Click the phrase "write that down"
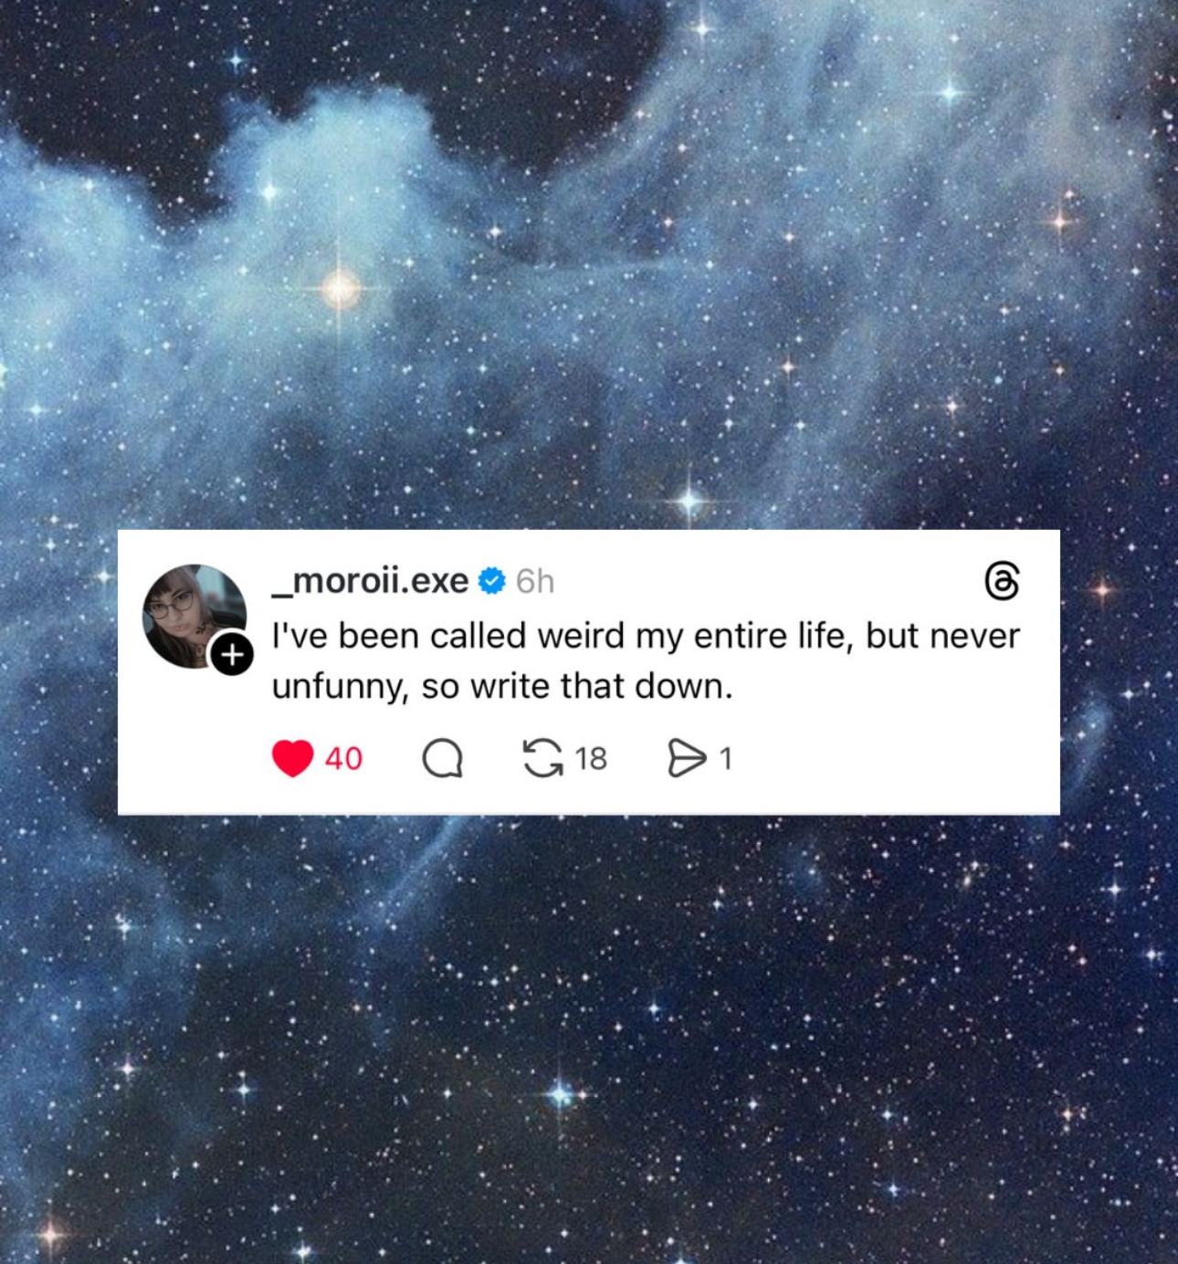This screenshot has width=1178, height=1264. (x=601, y=686)
